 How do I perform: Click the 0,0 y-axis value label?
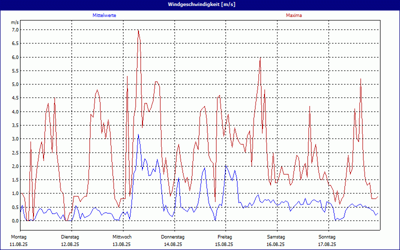15,221
